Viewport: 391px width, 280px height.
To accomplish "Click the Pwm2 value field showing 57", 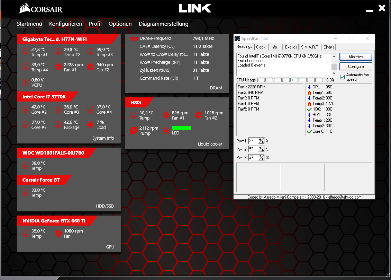I will tap(253, 149).
